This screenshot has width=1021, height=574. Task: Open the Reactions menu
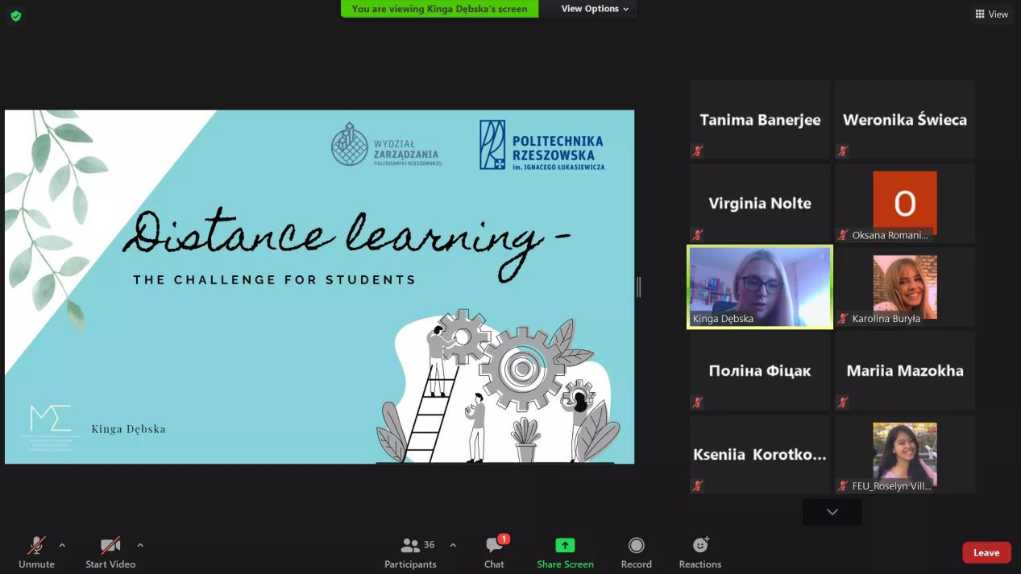[699, 552]
